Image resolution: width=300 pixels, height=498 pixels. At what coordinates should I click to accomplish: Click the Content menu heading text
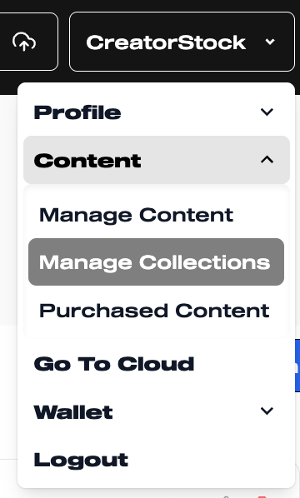(x=87, y=161)
